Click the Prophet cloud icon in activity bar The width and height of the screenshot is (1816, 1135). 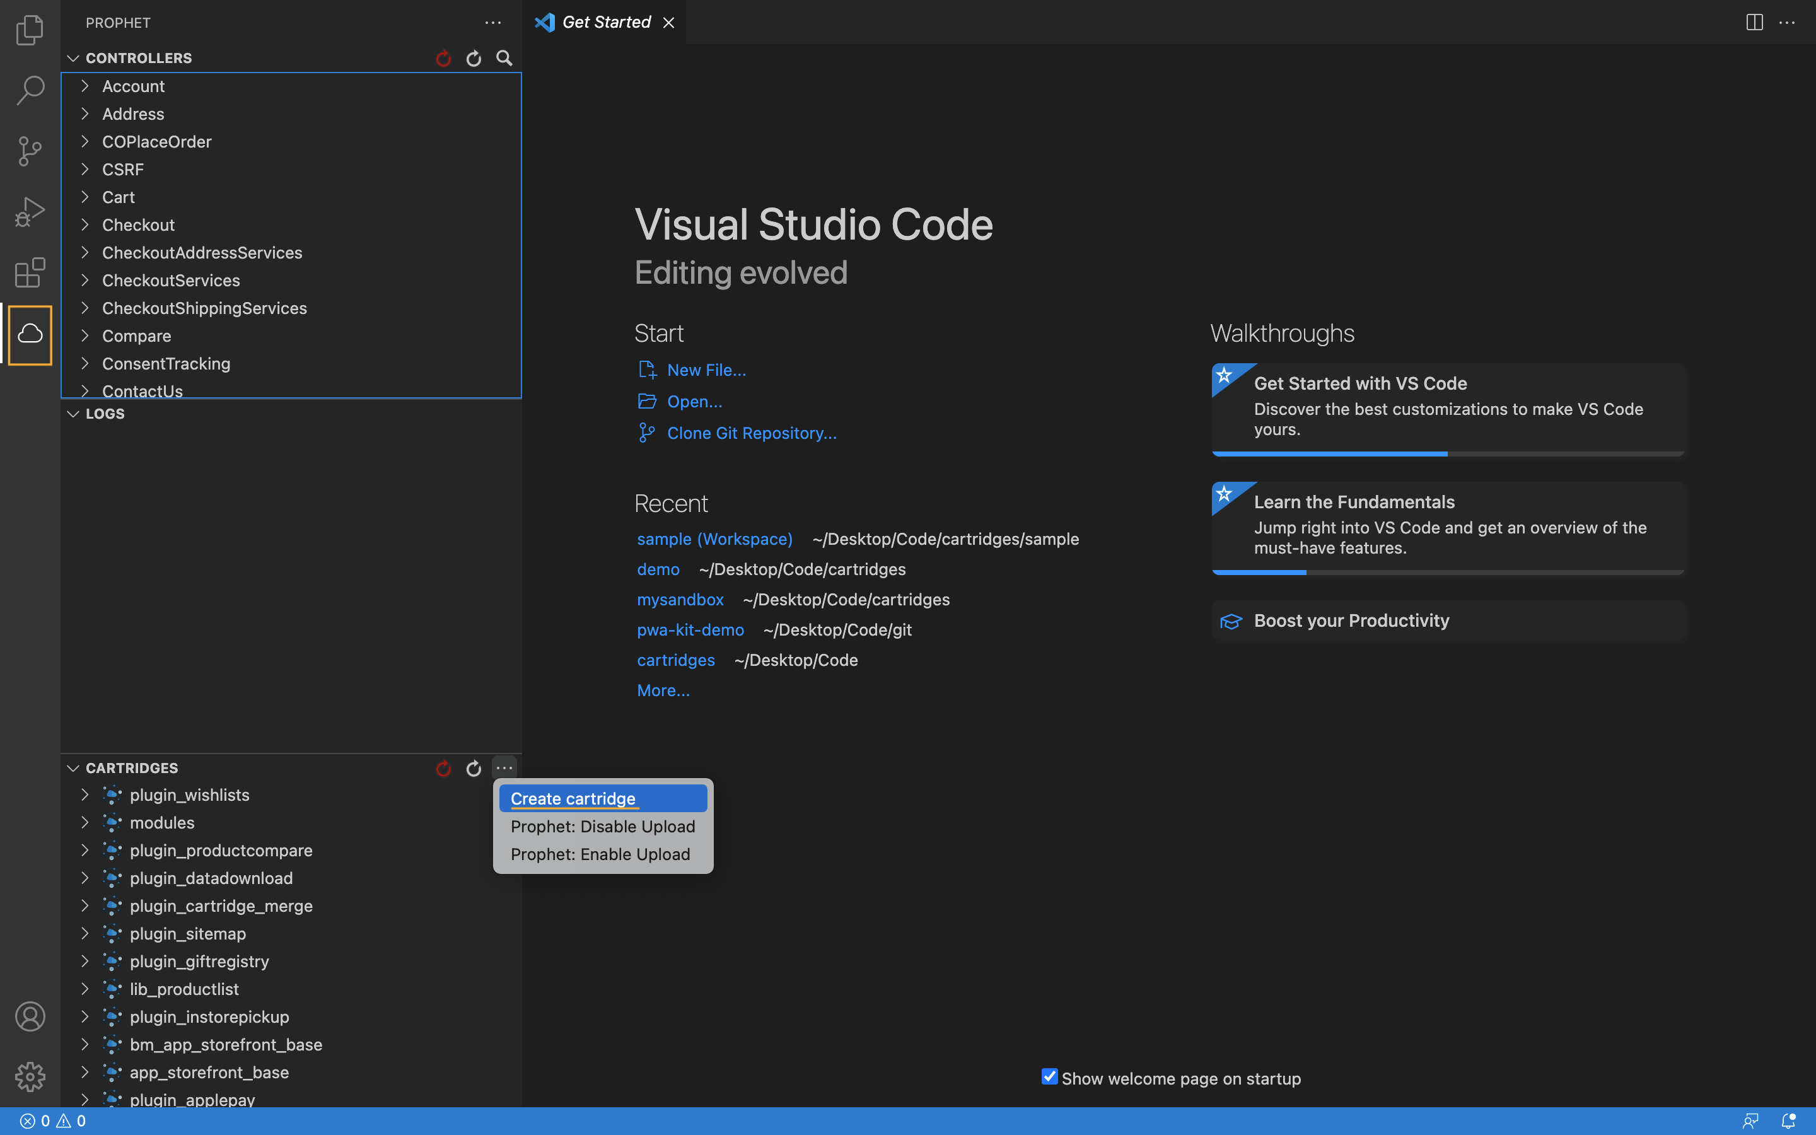point(30,334)
